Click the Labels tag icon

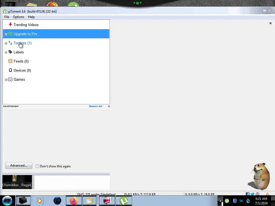10,52
